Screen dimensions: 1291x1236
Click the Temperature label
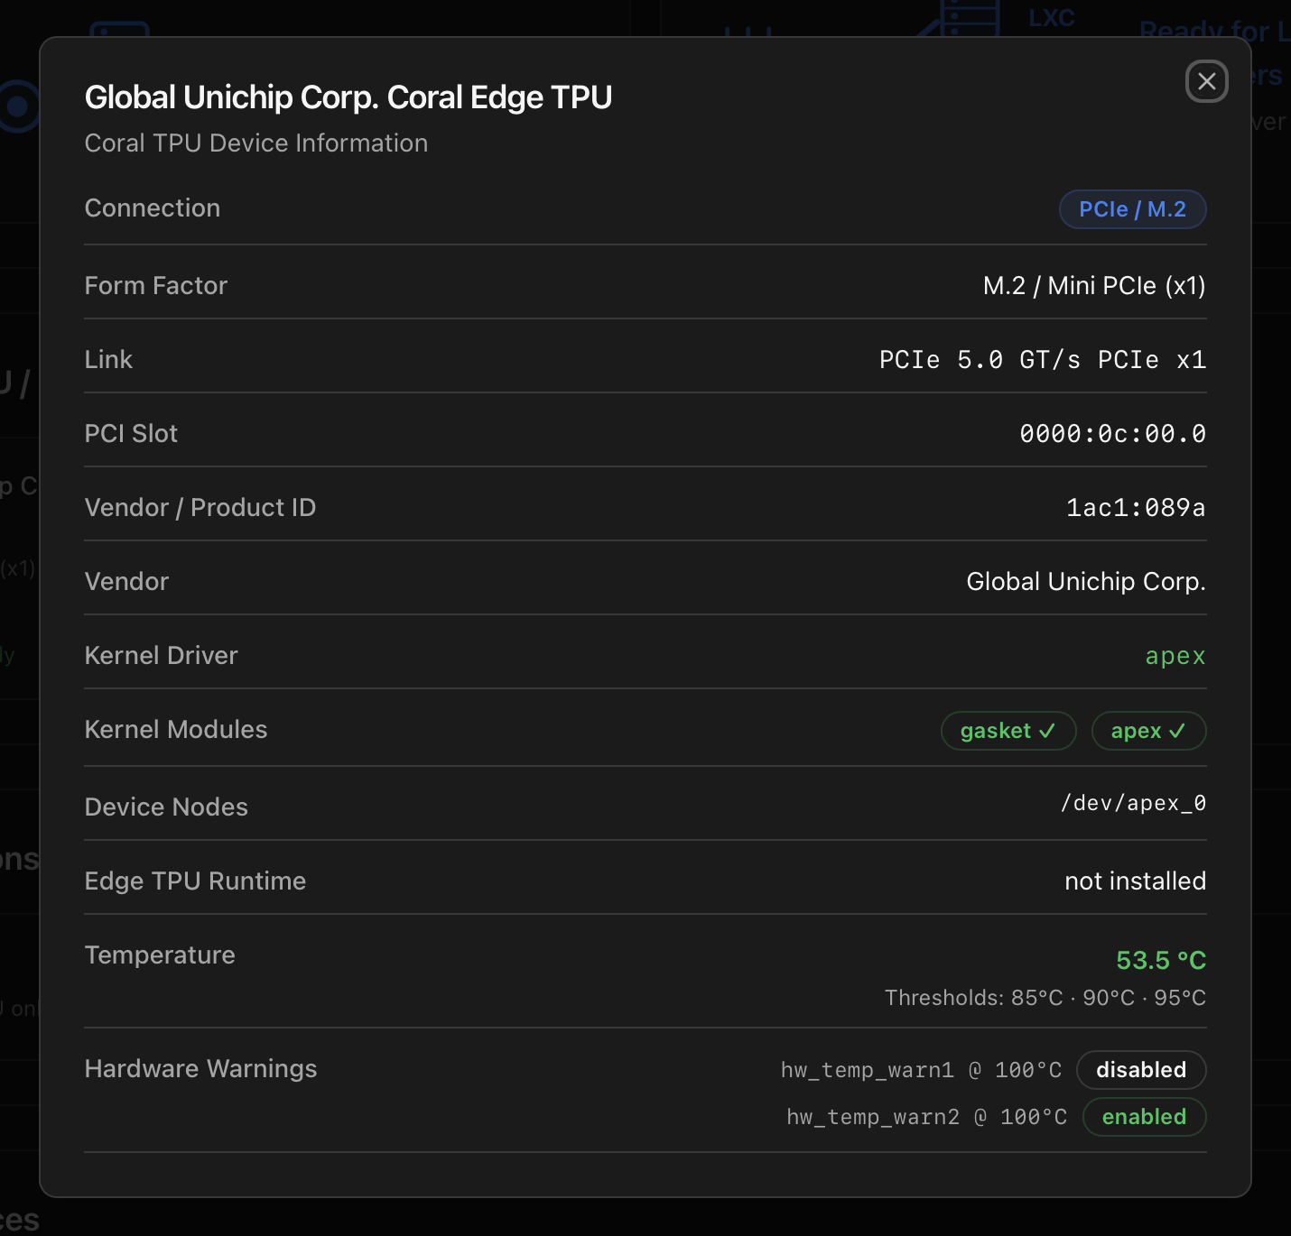160,955
